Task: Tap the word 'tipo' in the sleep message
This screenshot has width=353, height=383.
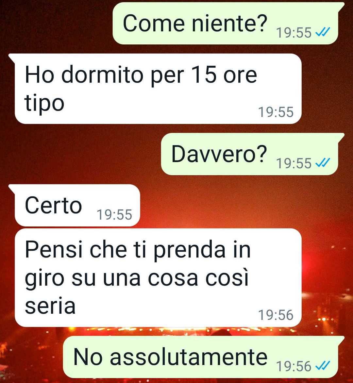Action: [44, 103]
